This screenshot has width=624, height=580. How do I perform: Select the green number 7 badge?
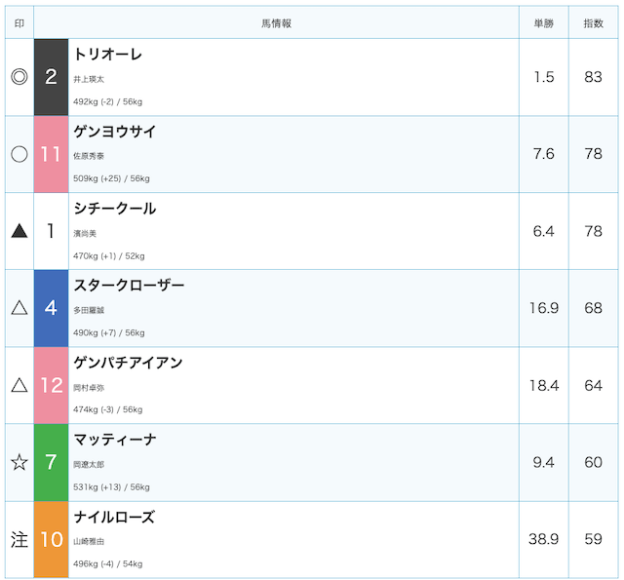[x=51, y=463]
